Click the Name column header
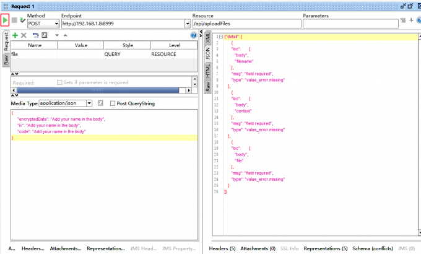Viewport: 421px width, 254px height. 34,45
